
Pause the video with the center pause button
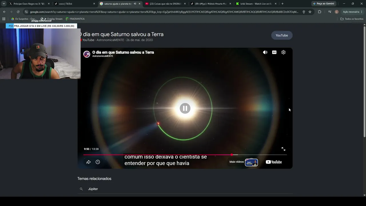click(x=185, y=108)
